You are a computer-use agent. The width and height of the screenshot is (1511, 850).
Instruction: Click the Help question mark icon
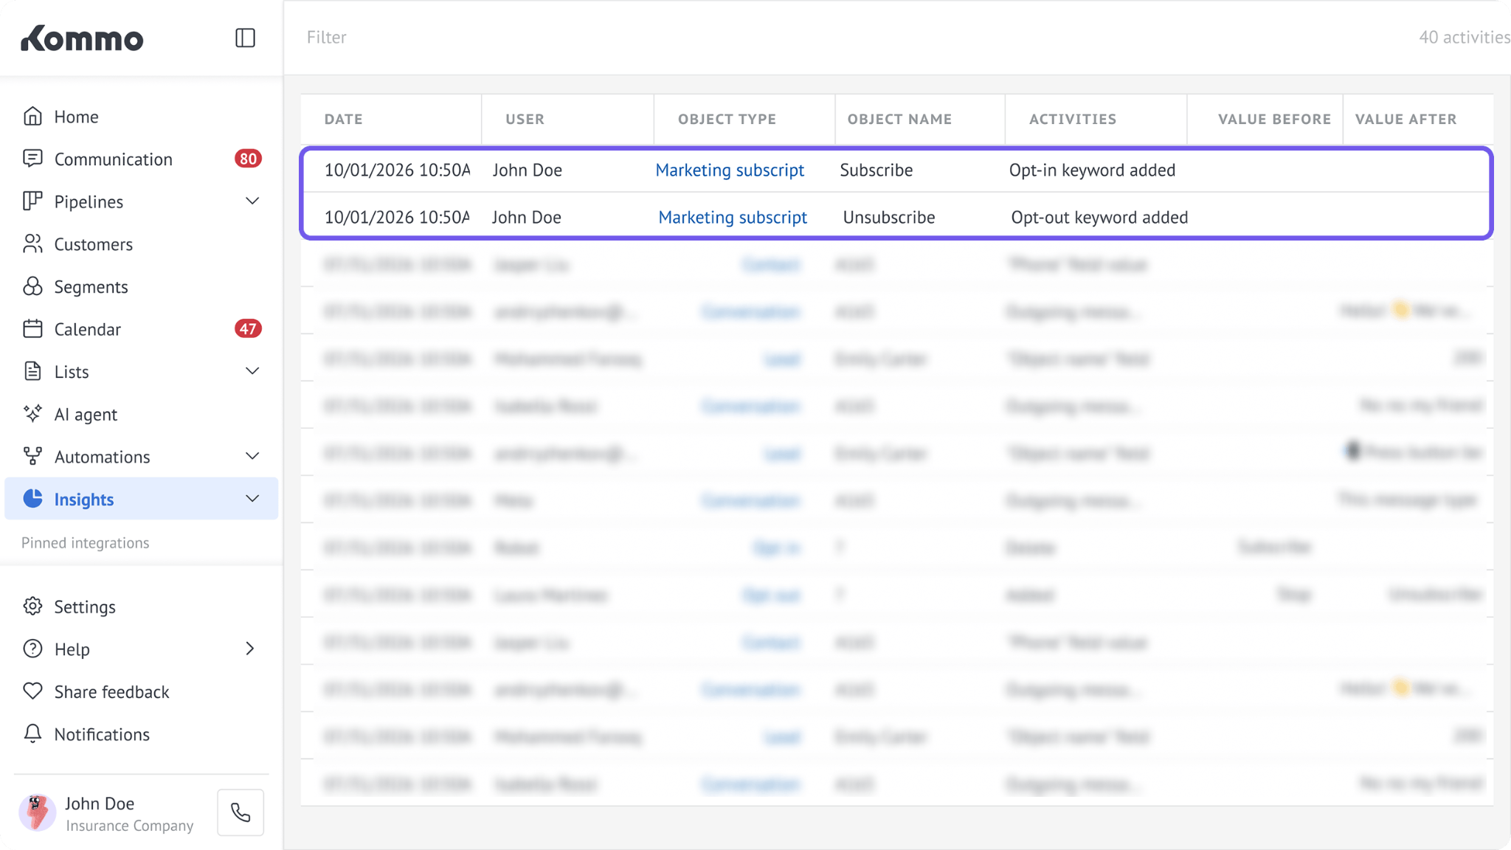point(32,649)
